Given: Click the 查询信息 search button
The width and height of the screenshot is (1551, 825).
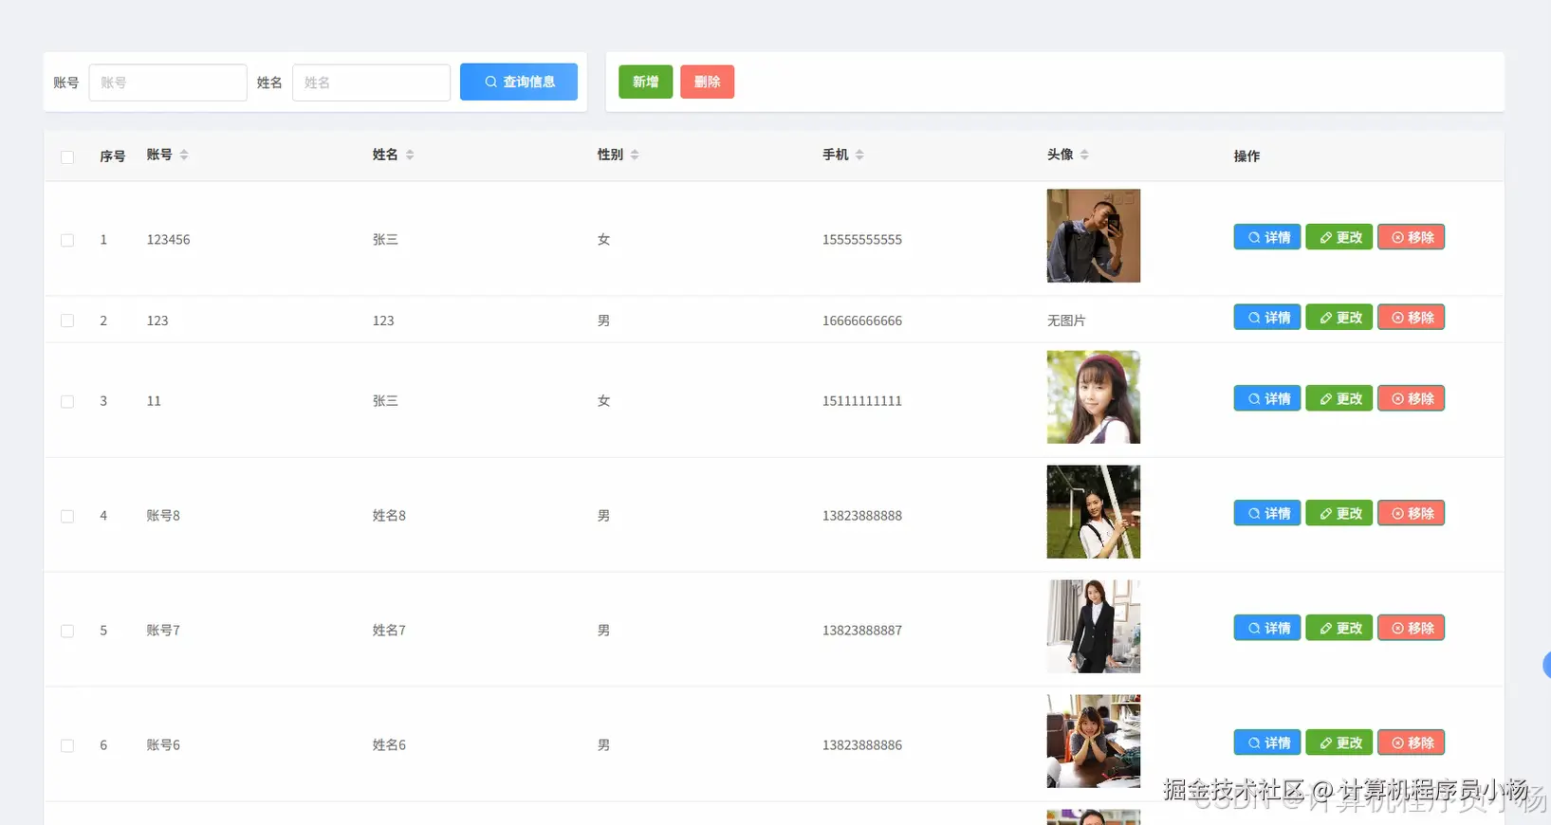Looking at the screenshot, I should (519, 82).
